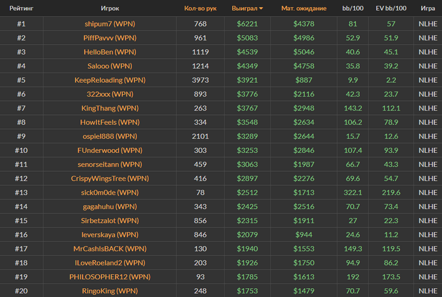Select hand count 78 cell

[x=200, y=193]
